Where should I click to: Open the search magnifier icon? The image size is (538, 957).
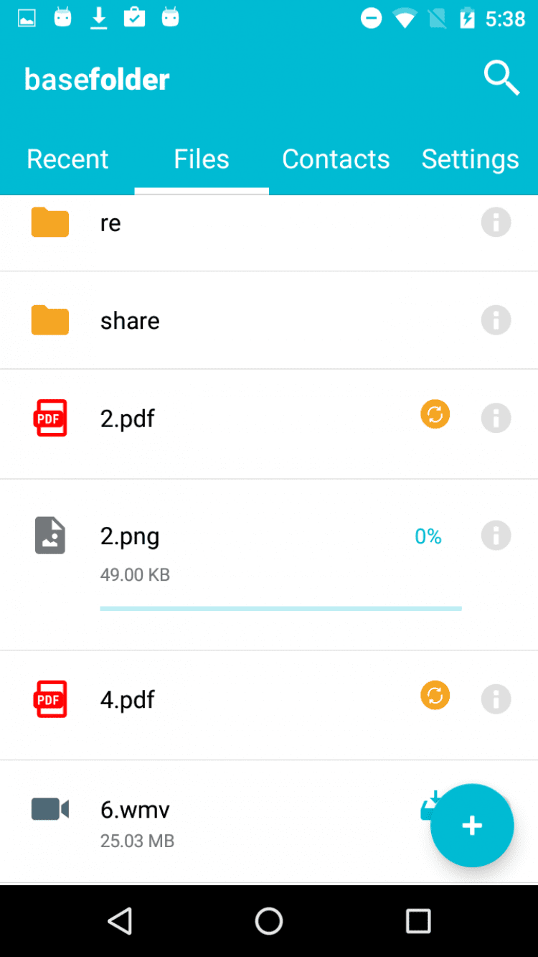pyautogui.click(x=501, y=78)
